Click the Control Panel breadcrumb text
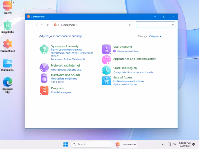 [68, 25]
